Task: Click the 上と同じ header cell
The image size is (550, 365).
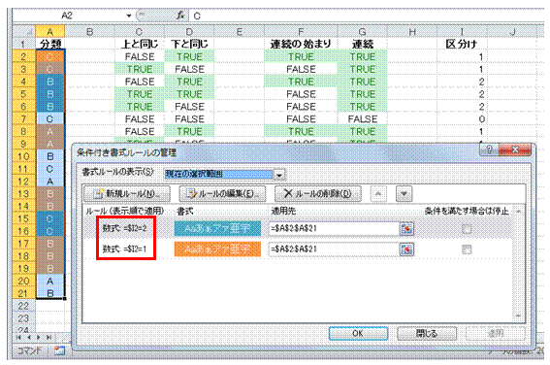Action: point(140,44)
